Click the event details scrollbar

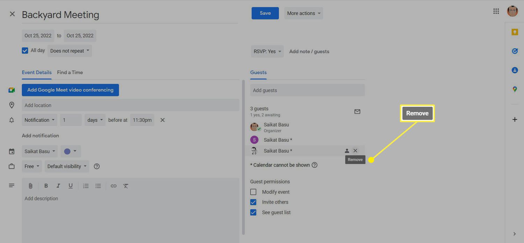click(x=243, y=157)
